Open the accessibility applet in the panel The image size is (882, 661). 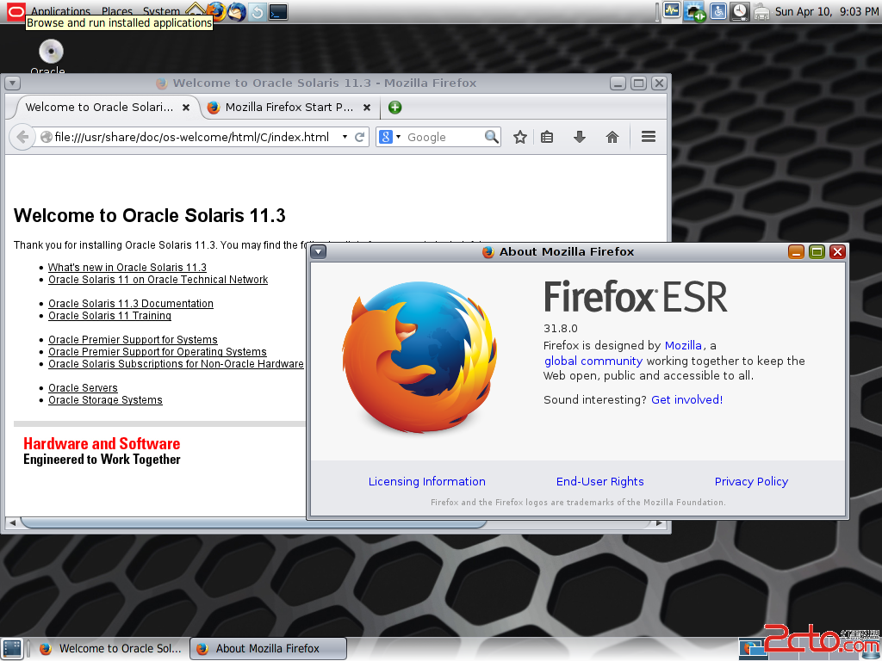718,10
